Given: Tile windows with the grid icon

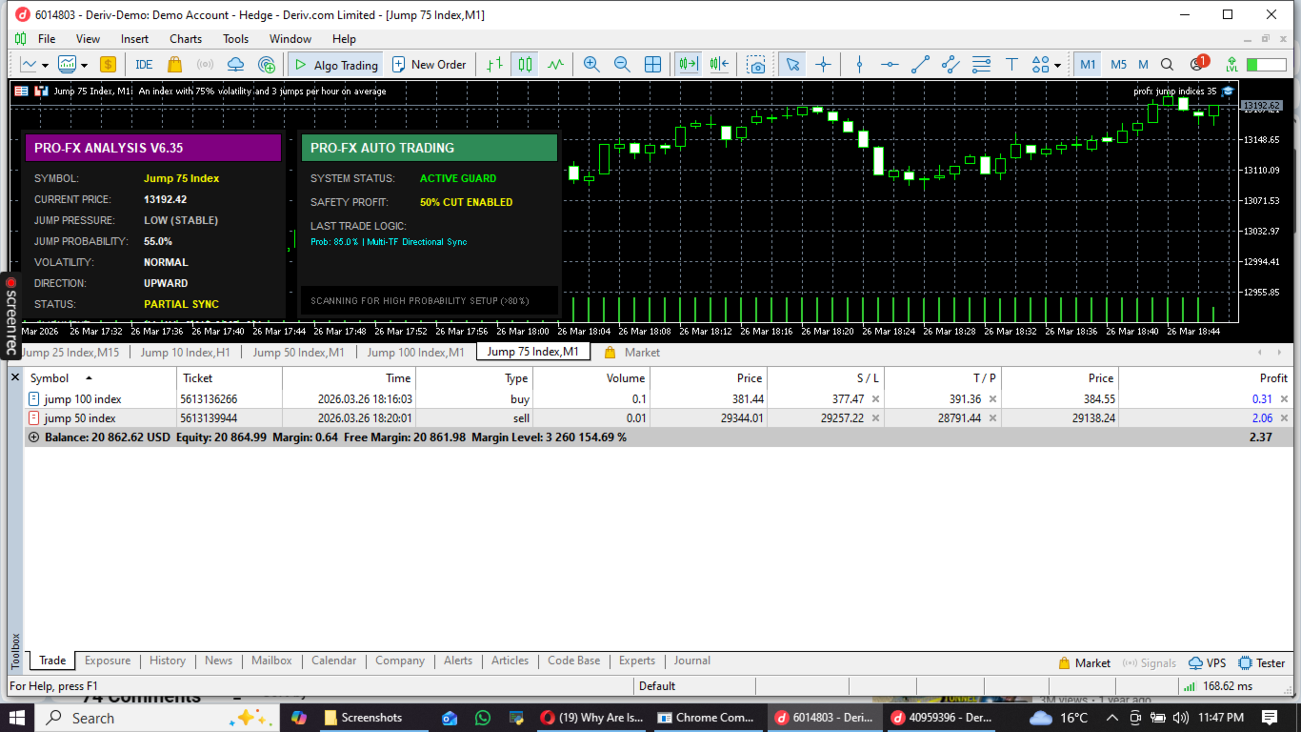Looking at the screenshot, I should pos(652,65).
